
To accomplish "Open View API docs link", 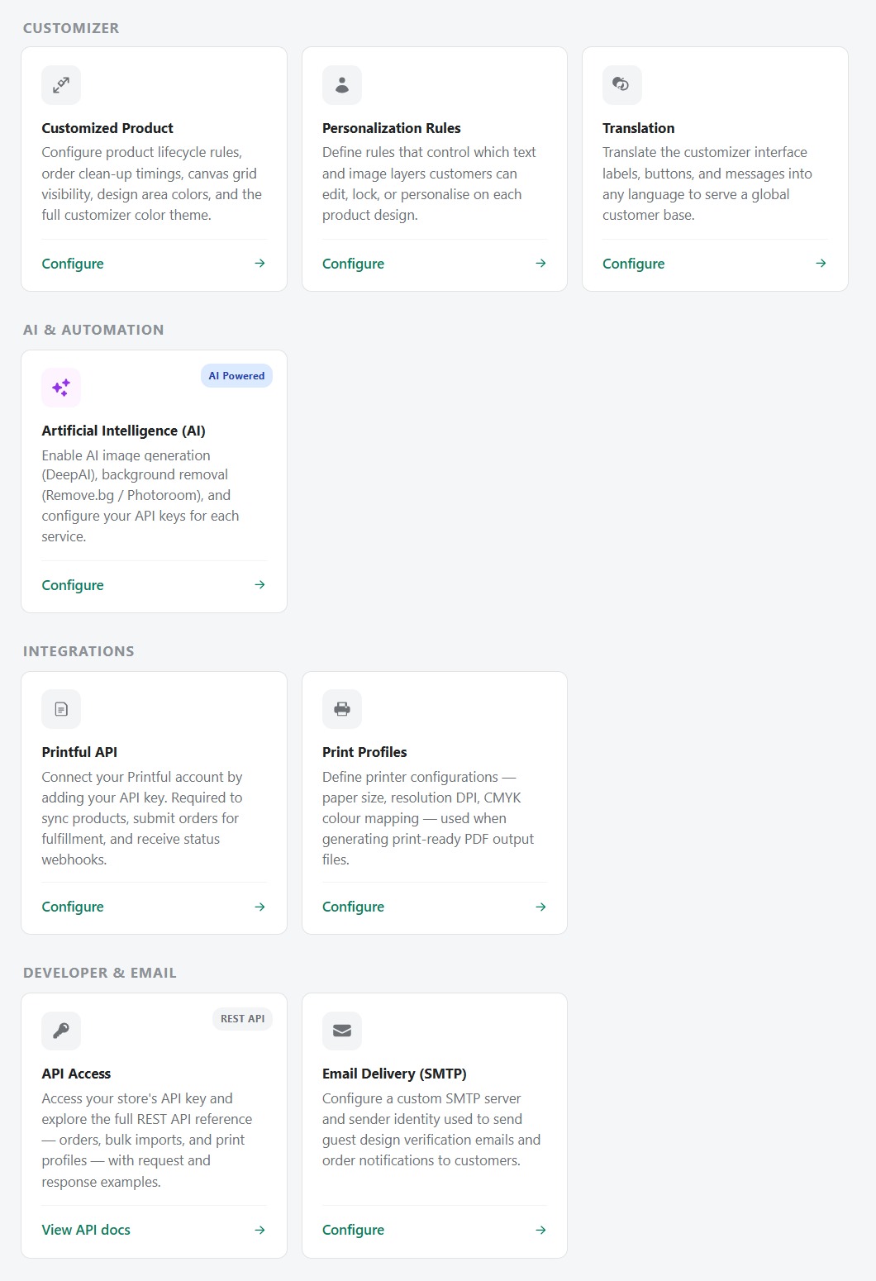I will pyautogui.click(x=86, y=1230).
